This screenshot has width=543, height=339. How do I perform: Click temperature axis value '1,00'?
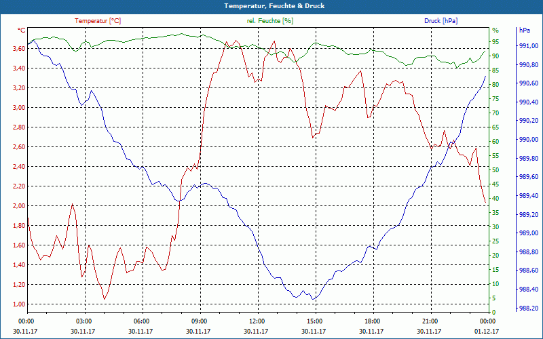[x=20, y=304]
